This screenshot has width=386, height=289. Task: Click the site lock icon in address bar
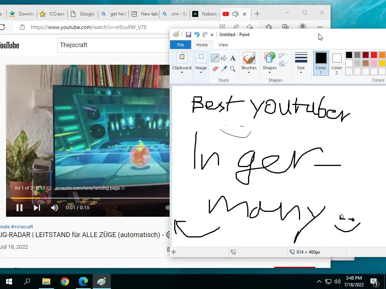(22, 27)
